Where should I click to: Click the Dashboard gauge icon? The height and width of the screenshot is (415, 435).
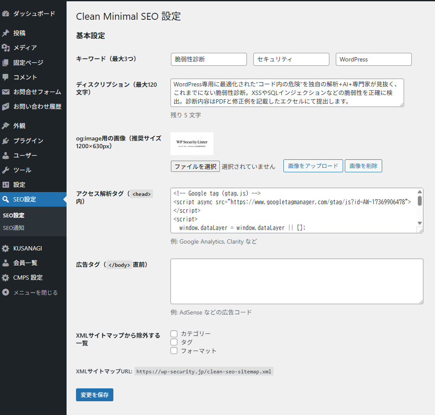point(6,14)
